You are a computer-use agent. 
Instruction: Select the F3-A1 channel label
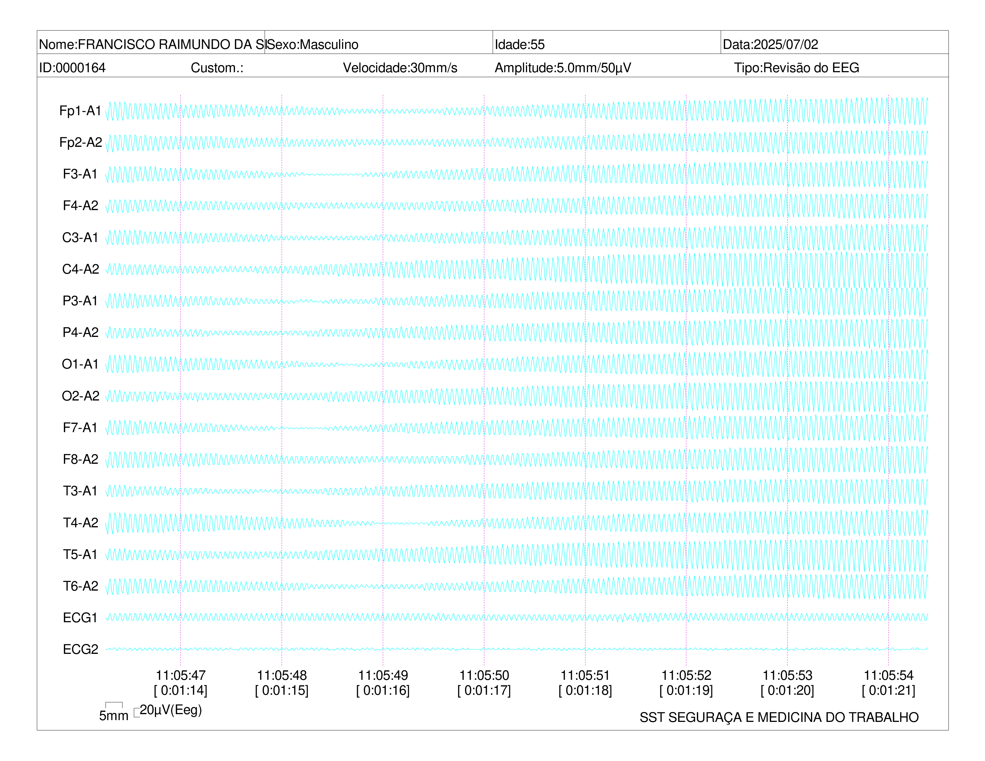[80, 174]
